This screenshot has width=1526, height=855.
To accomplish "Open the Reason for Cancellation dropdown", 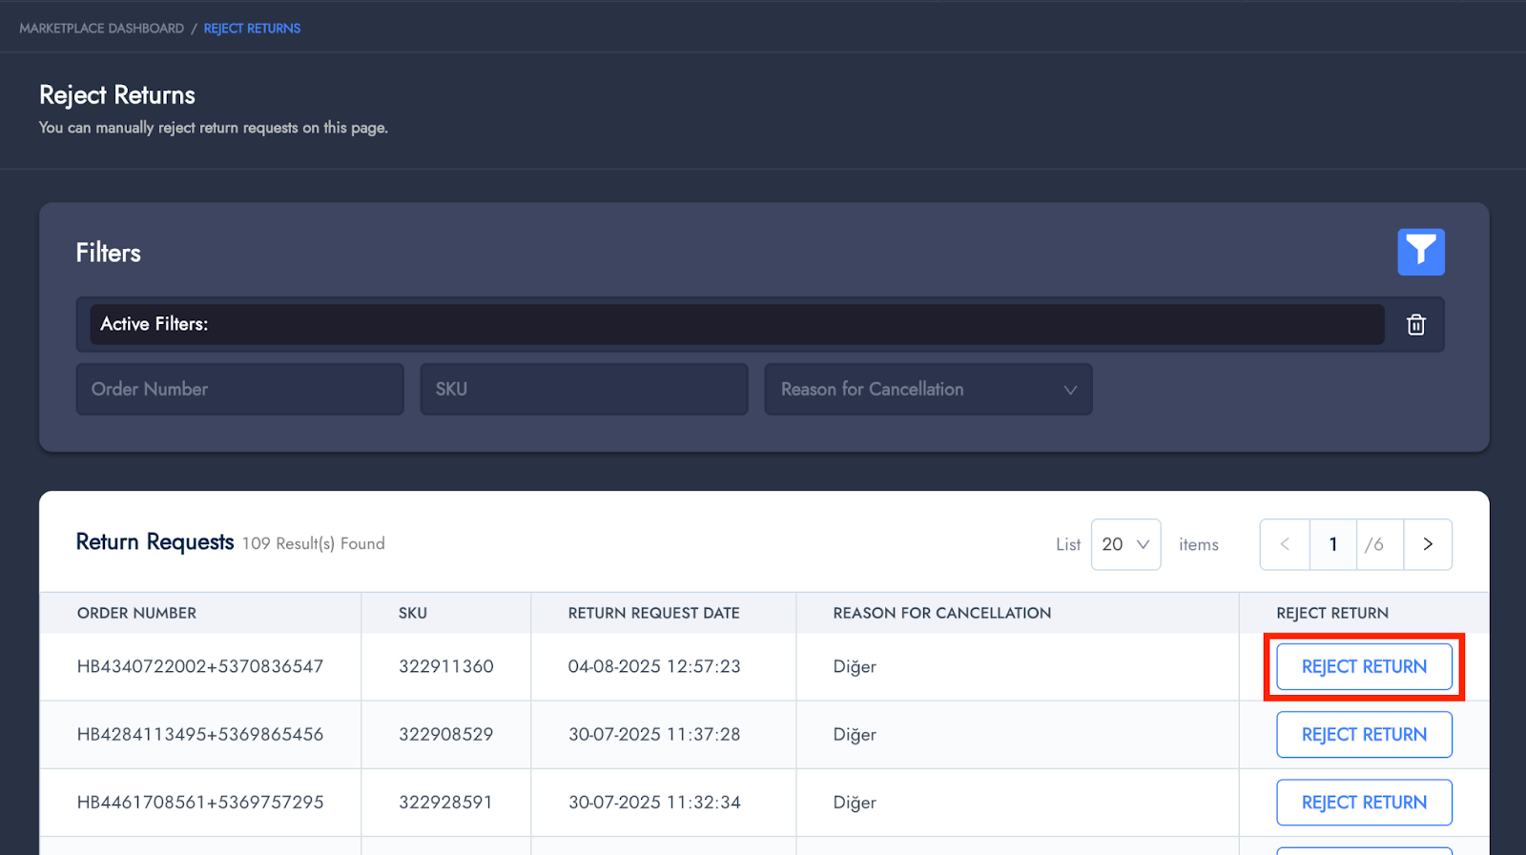I will [x=927, y=389].
